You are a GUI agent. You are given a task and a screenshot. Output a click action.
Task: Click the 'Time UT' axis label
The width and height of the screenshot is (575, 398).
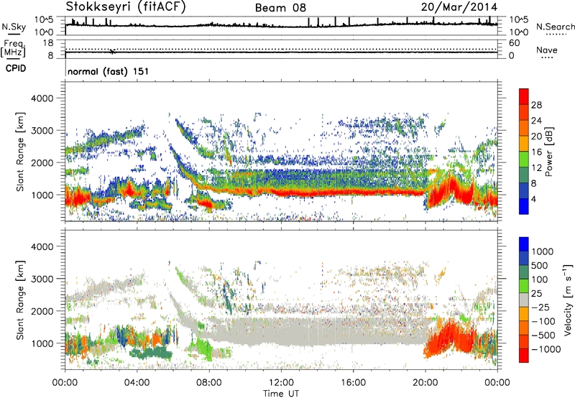281,394
